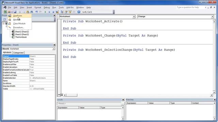Viewport: 218px width, 122px height.
Task: Collapse the VBAProject root tree node
Action: 4,24
